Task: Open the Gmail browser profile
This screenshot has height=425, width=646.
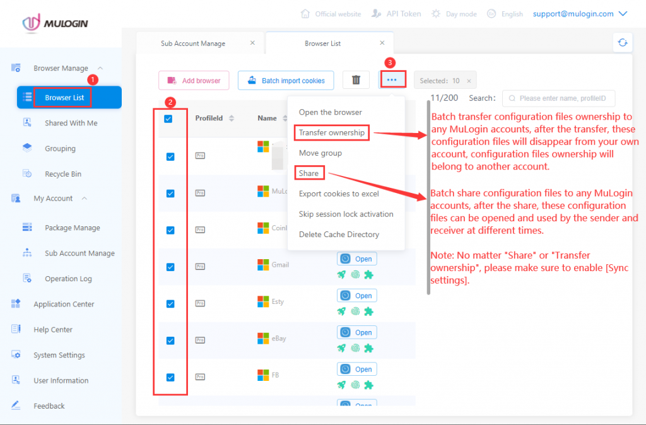Action: coord(357,259)
